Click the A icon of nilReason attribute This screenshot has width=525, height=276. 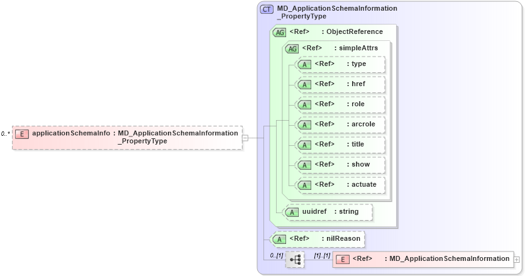coord(279,240)
